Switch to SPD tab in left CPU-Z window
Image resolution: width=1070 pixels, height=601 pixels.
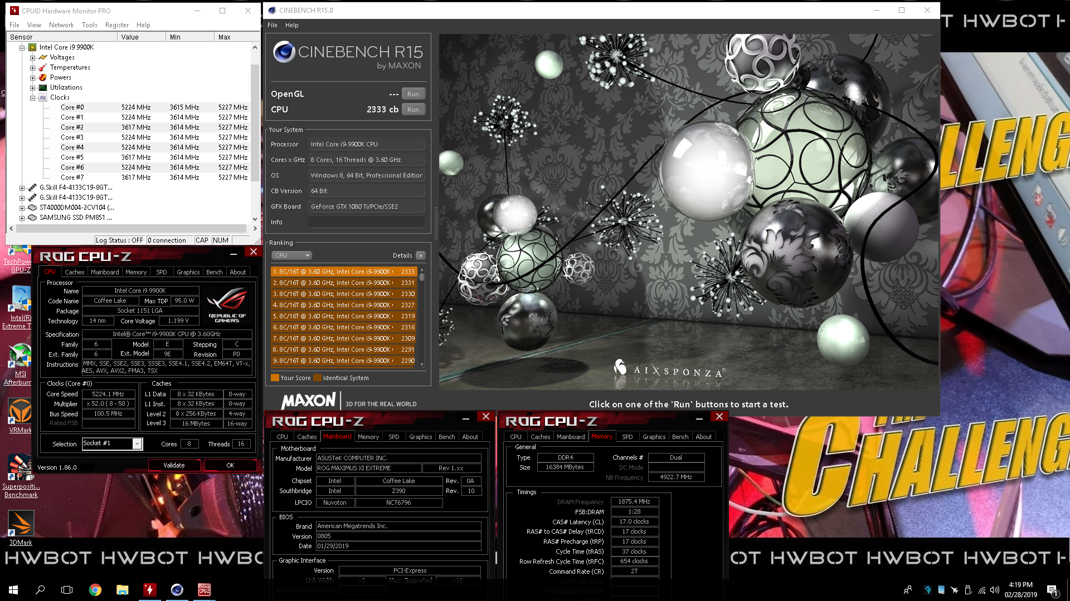click(161, 272)
